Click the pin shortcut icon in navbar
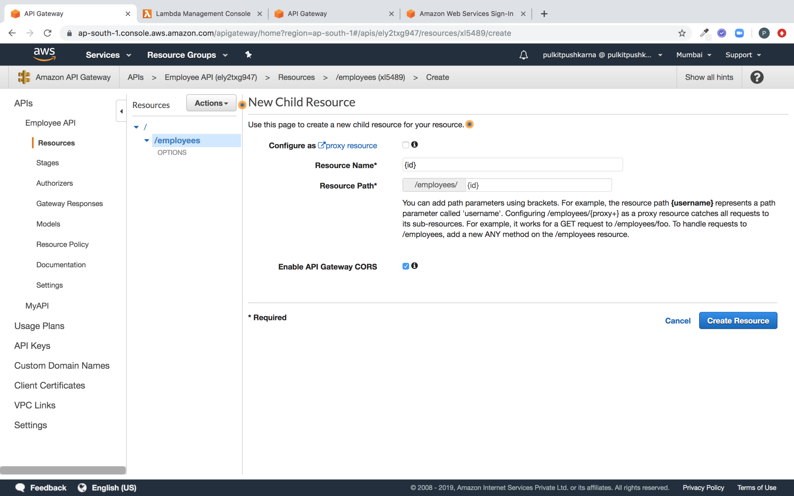794x496 pixels. 248,54
